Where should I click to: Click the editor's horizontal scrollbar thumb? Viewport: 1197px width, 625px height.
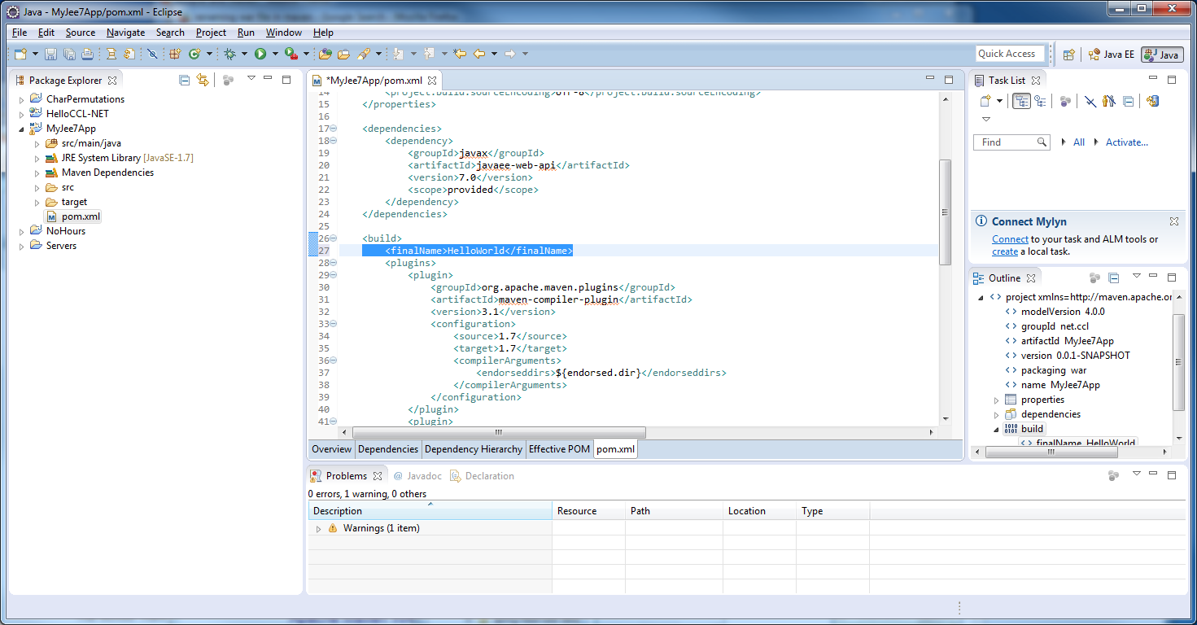tap(498, 433)
